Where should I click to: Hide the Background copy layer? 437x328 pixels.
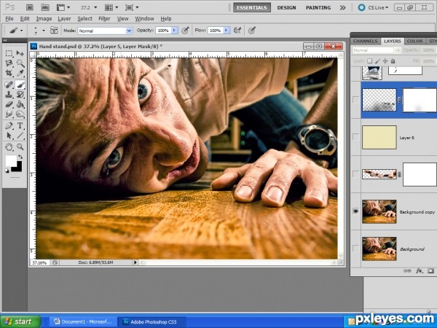(355, 211)
